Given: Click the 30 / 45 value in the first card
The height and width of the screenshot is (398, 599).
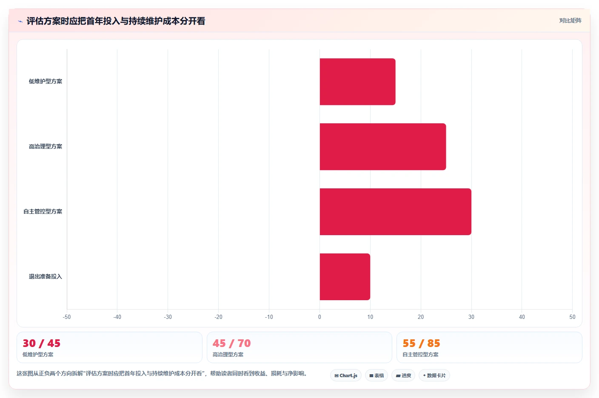Looking at the screenshot, I should pyautogui.click(x=41, y=343).
